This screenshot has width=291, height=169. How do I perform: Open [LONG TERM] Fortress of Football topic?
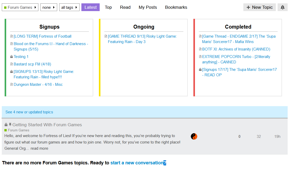tap(42, 36)
